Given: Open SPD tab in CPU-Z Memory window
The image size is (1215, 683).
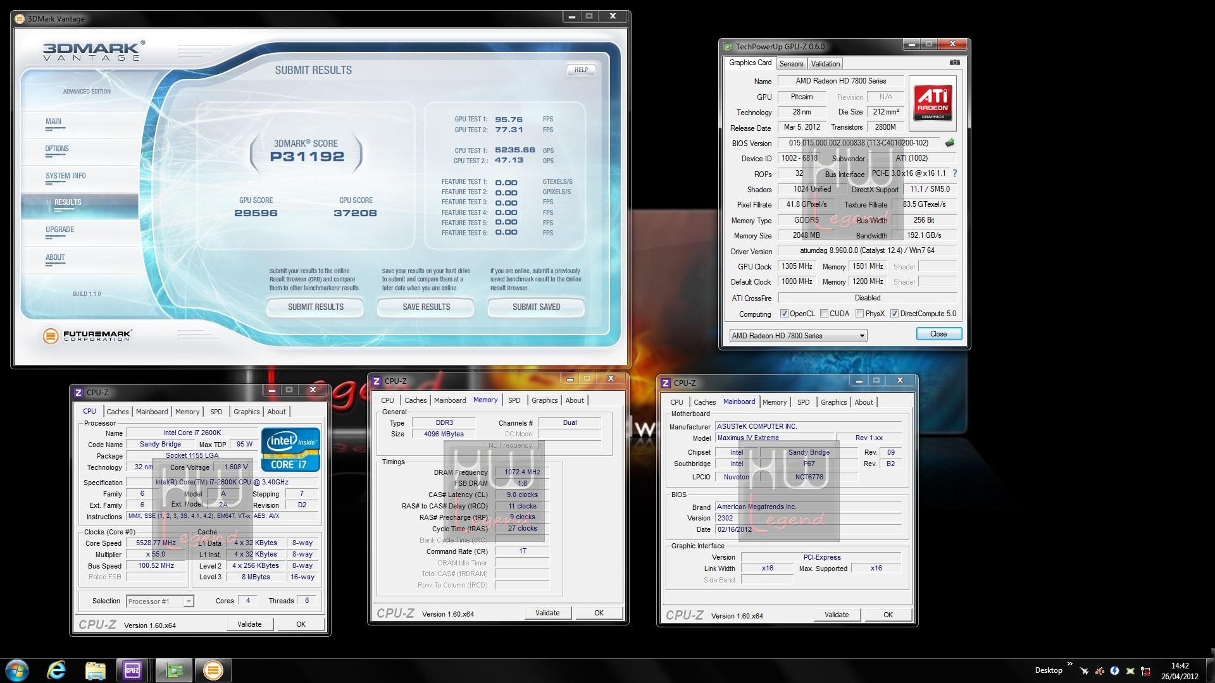Looking at the screenshot, I should (514, 400).
